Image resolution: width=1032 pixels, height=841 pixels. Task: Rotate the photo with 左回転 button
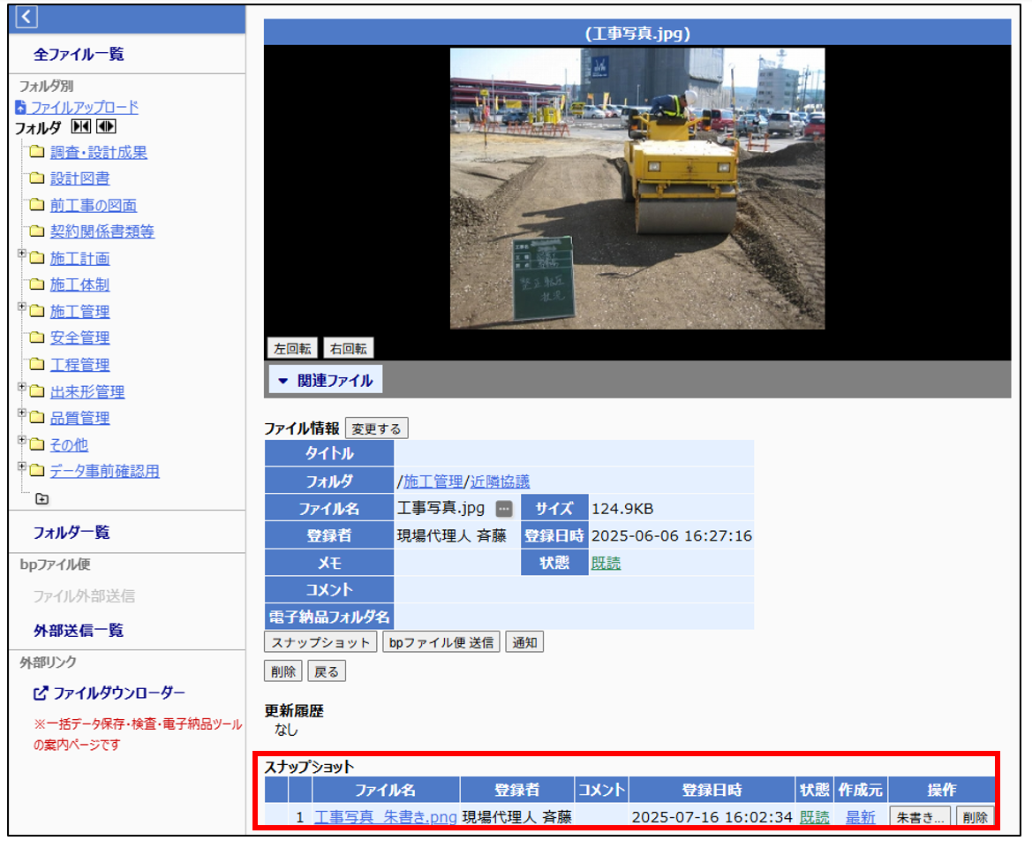click(x=291, y=348)
